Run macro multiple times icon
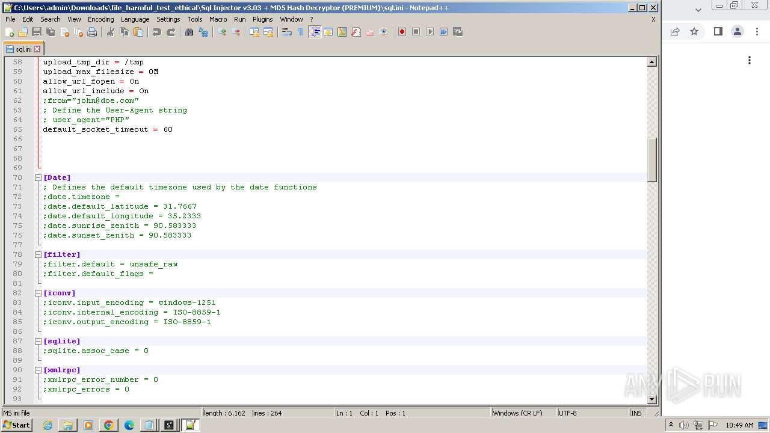Screen dimensions: 770x433 443,32
